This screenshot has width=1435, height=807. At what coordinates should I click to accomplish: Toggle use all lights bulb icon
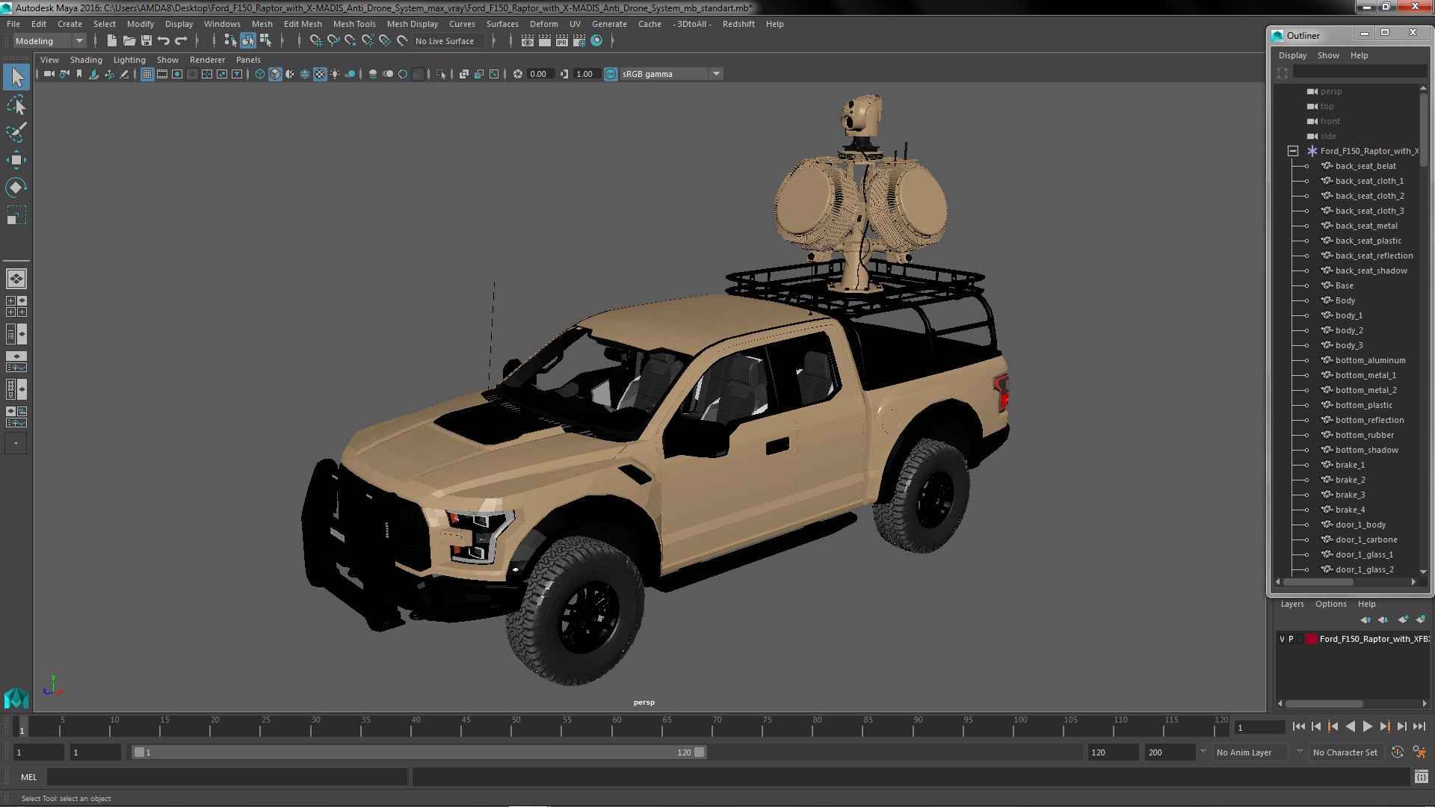click(335, 74)
